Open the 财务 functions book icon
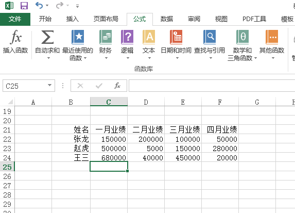This screenshot has width=295, height=213. (106, 37)
